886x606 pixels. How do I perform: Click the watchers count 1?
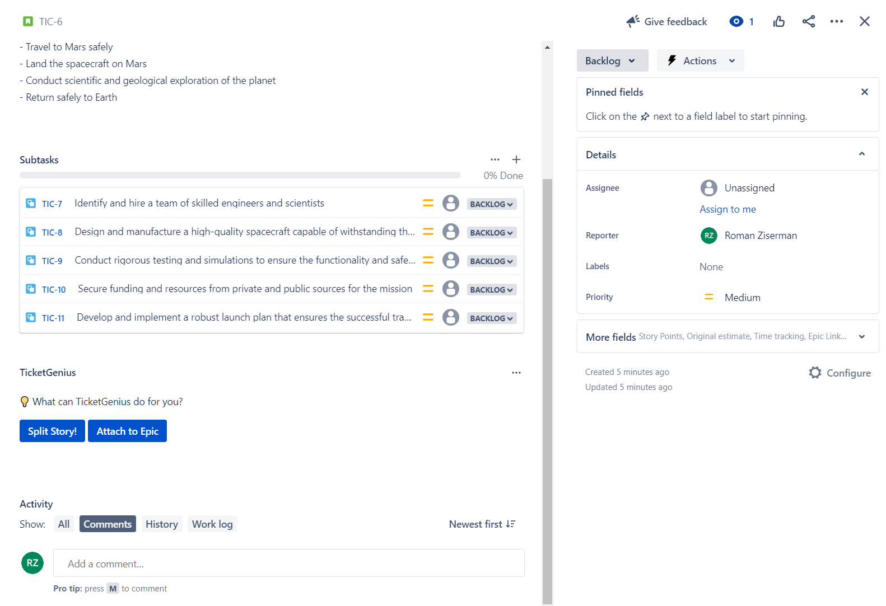click(x=751, y=21)
